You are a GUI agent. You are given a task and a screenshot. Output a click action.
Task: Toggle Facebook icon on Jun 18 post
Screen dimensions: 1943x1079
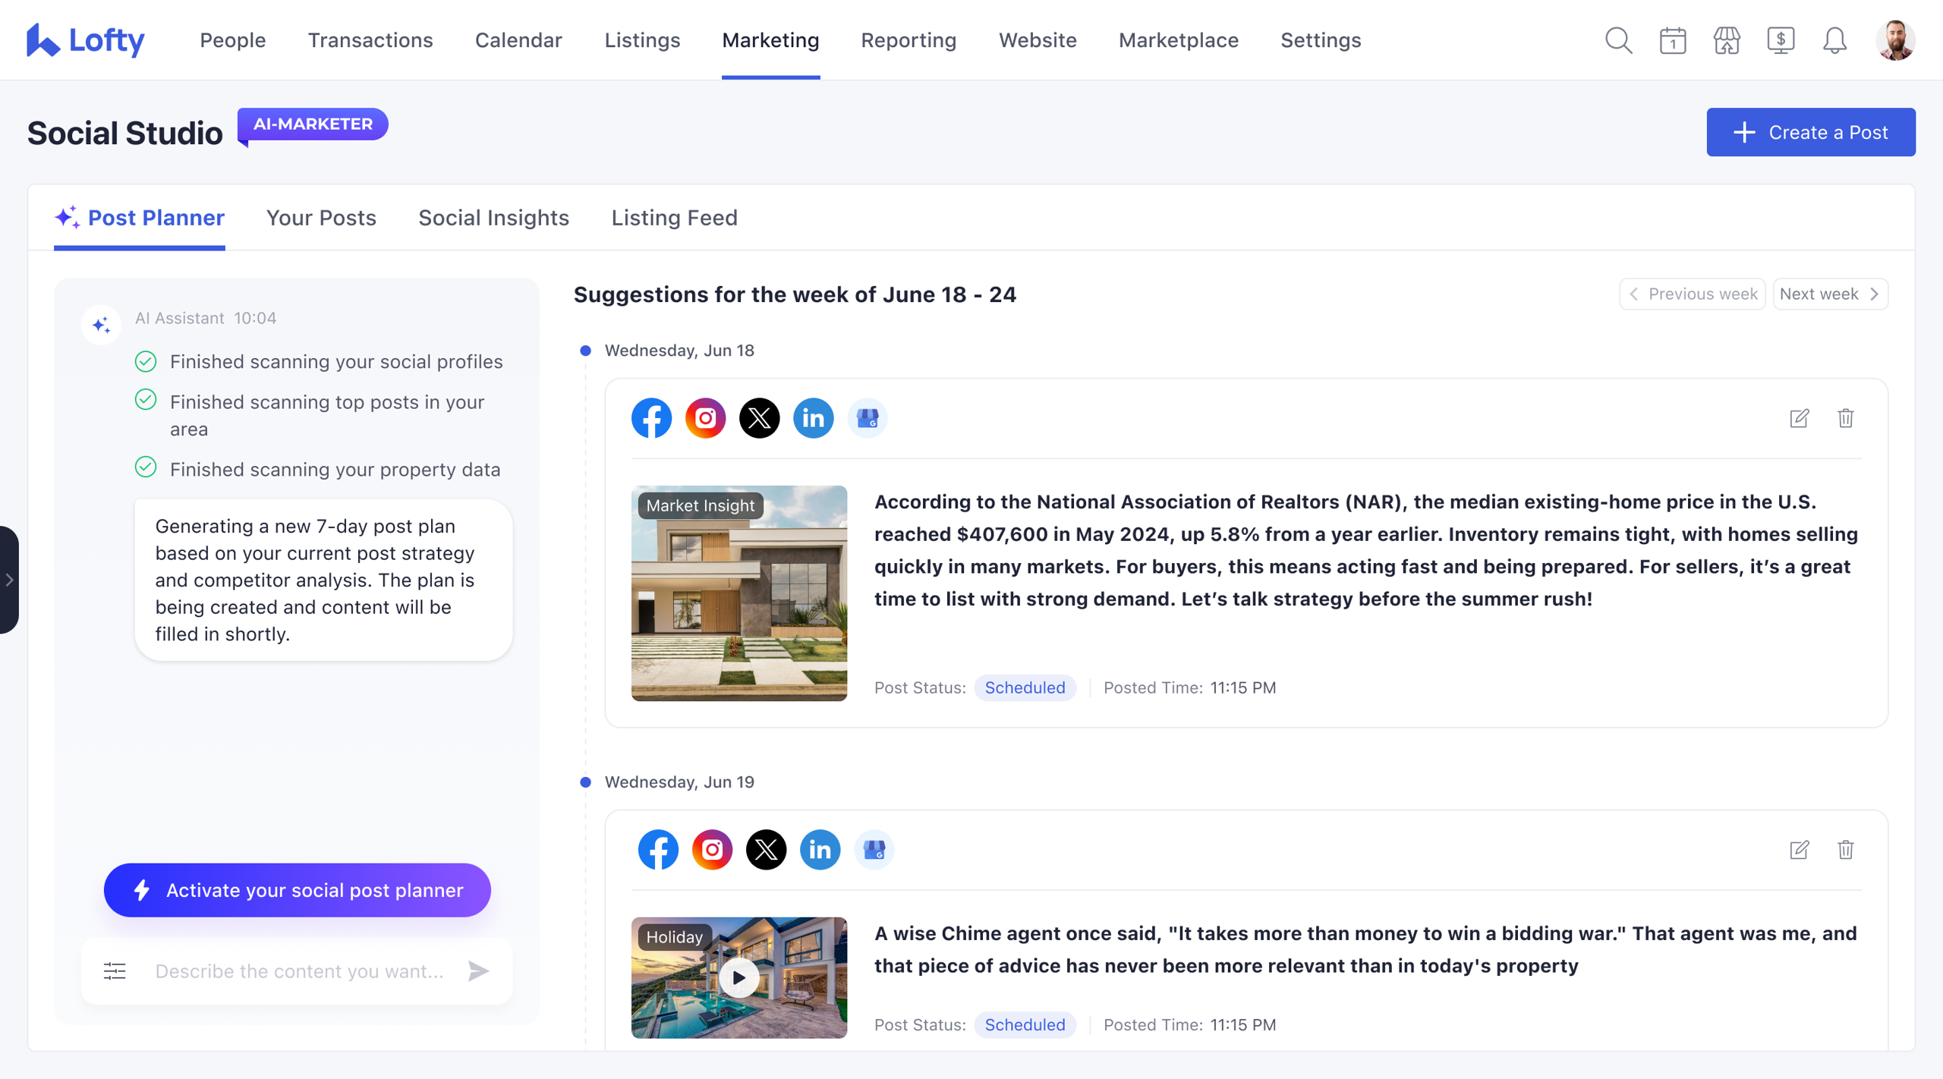651,418
